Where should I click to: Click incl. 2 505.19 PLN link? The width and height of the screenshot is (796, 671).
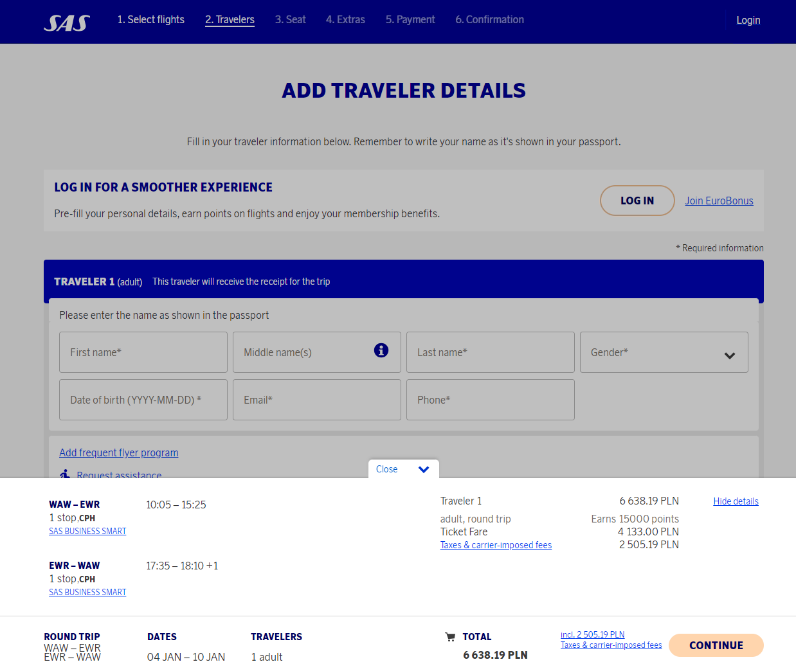point(592,634)
